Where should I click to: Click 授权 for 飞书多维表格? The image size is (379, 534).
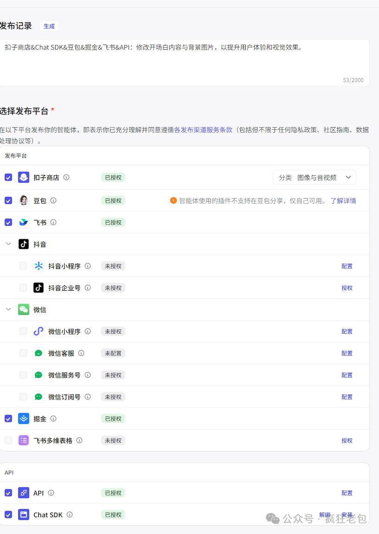coord(347,440)
